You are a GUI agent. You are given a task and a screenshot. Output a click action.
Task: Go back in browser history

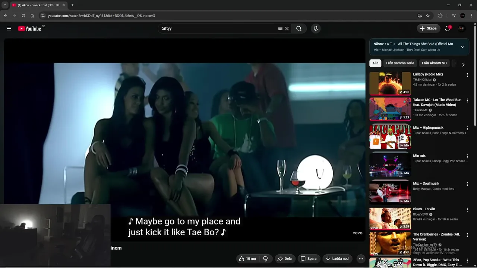click(5, 16)
